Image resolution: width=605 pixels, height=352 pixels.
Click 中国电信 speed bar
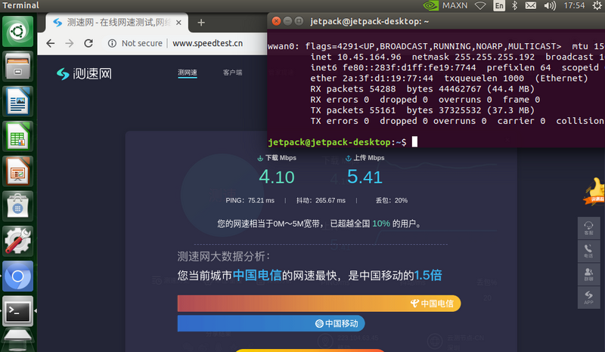tap(319, 304)
